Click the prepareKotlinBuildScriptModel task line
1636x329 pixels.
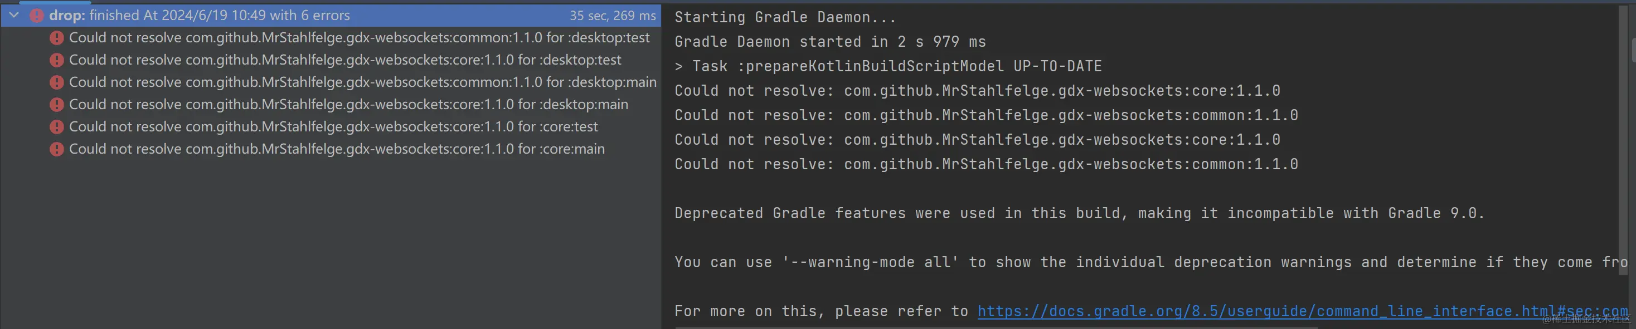click(x=888, y=66)
